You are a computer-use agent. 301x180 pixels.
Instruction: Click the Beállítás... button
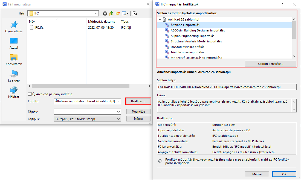click(138, 101)
